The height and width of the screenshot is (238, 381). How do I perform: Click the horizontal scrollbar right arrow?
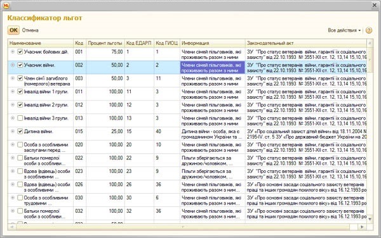362,227
